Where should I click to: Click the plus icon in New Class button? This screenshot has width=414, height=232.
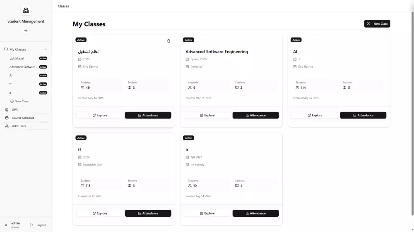(368, 24)
